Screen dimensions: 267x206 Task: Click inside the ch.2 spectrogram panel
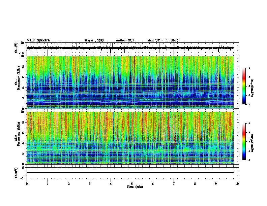[x=130, y=138]
